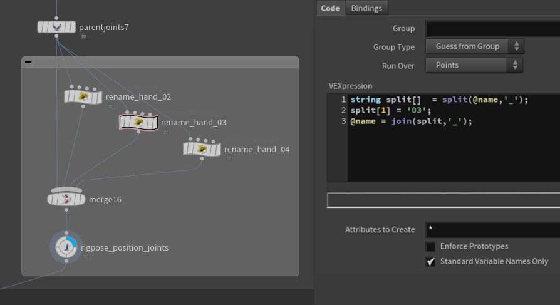560x305 pixels.
Task: Click the rename_hand_03 node name label
Action: [x=194, y=122]
